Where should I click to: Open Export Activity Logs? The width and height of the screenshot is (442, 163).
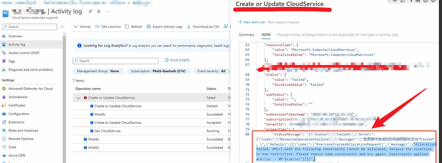[x=164, y=27]
